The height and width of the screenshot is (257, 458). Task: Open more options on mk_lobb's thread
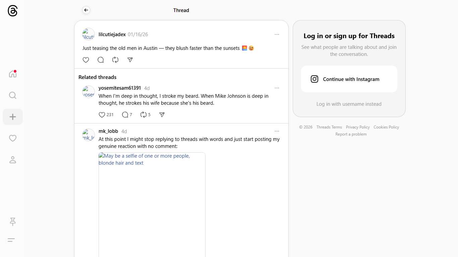277,131
